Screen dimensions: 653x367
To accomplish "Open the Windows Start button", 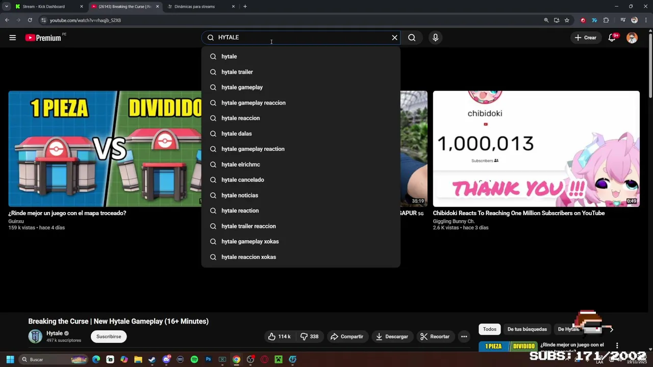I will point(10,360).
